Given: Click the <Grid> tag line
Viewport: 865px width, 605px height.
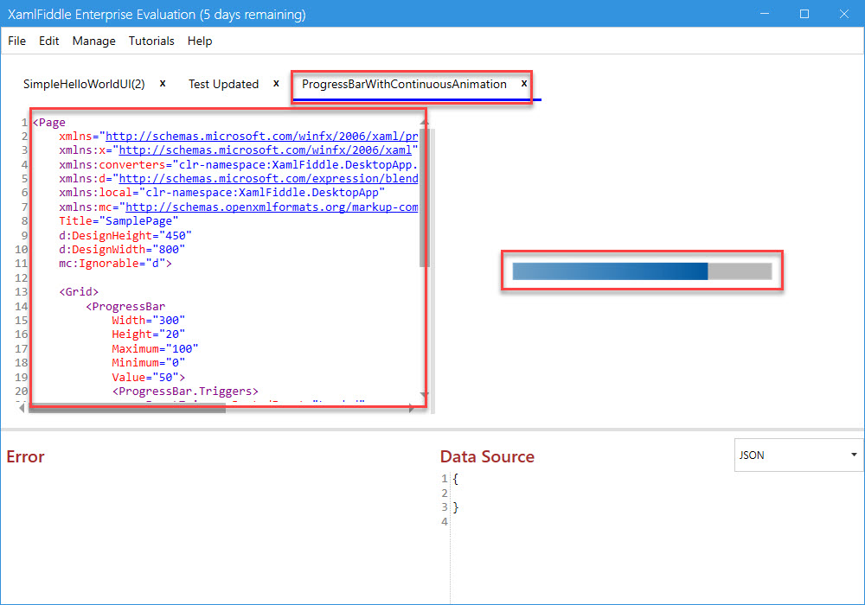Looking at the screenshot, I should [x=79, y=291].
